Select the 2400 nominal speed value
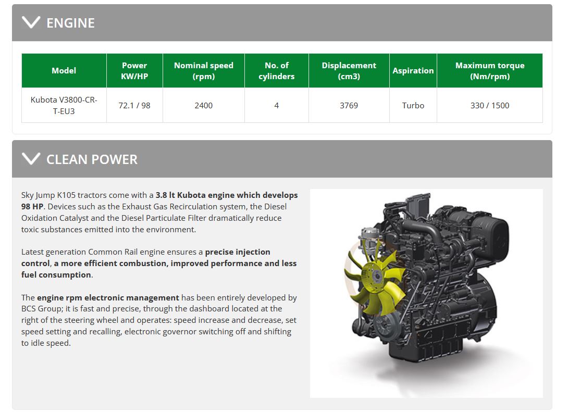 (203, 105)
